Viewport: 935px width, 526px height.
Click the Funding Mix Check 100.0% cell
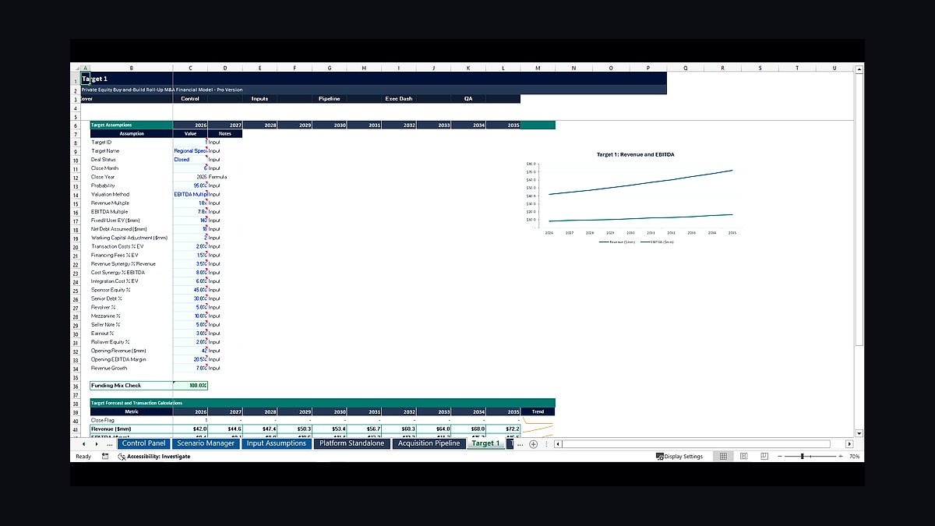[190, 386]
